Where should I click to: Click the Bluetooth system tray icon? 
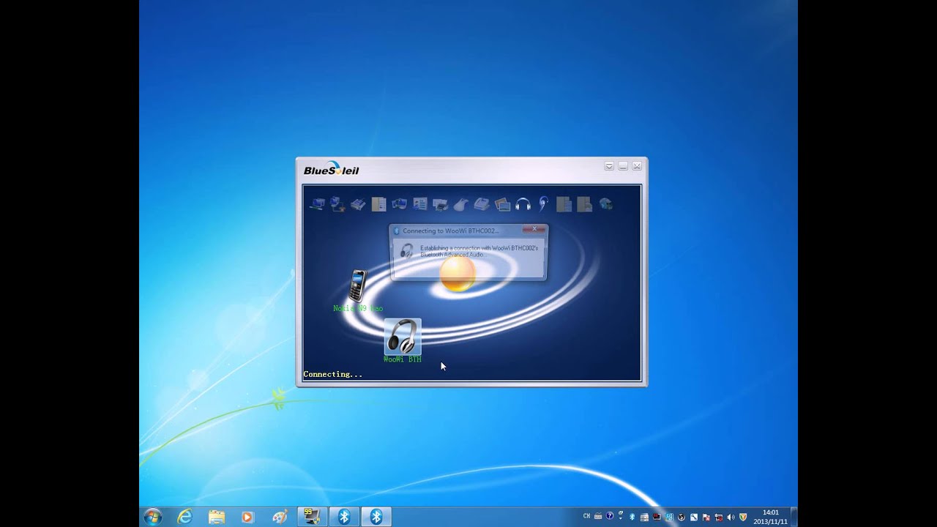coord(632,517)
